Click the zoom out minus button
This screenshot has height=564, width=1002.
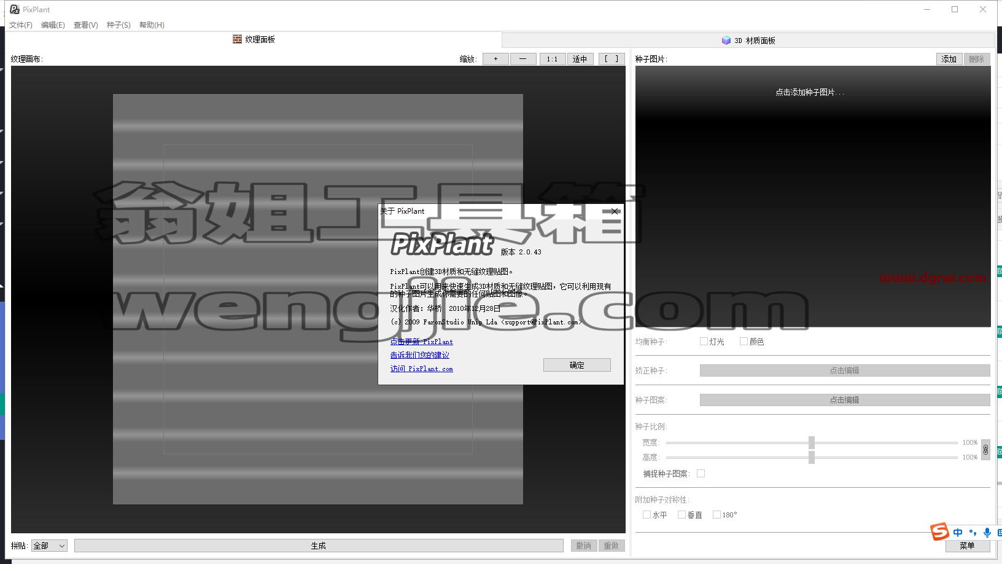(x=522, y=59)
